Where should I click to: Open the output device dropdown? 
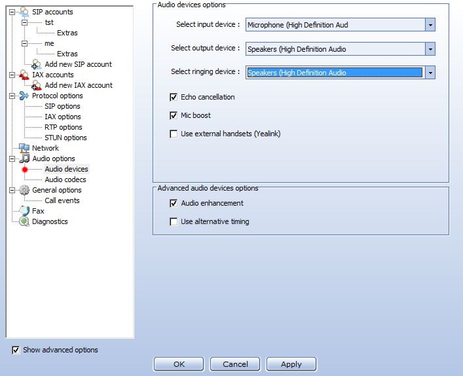430,49
